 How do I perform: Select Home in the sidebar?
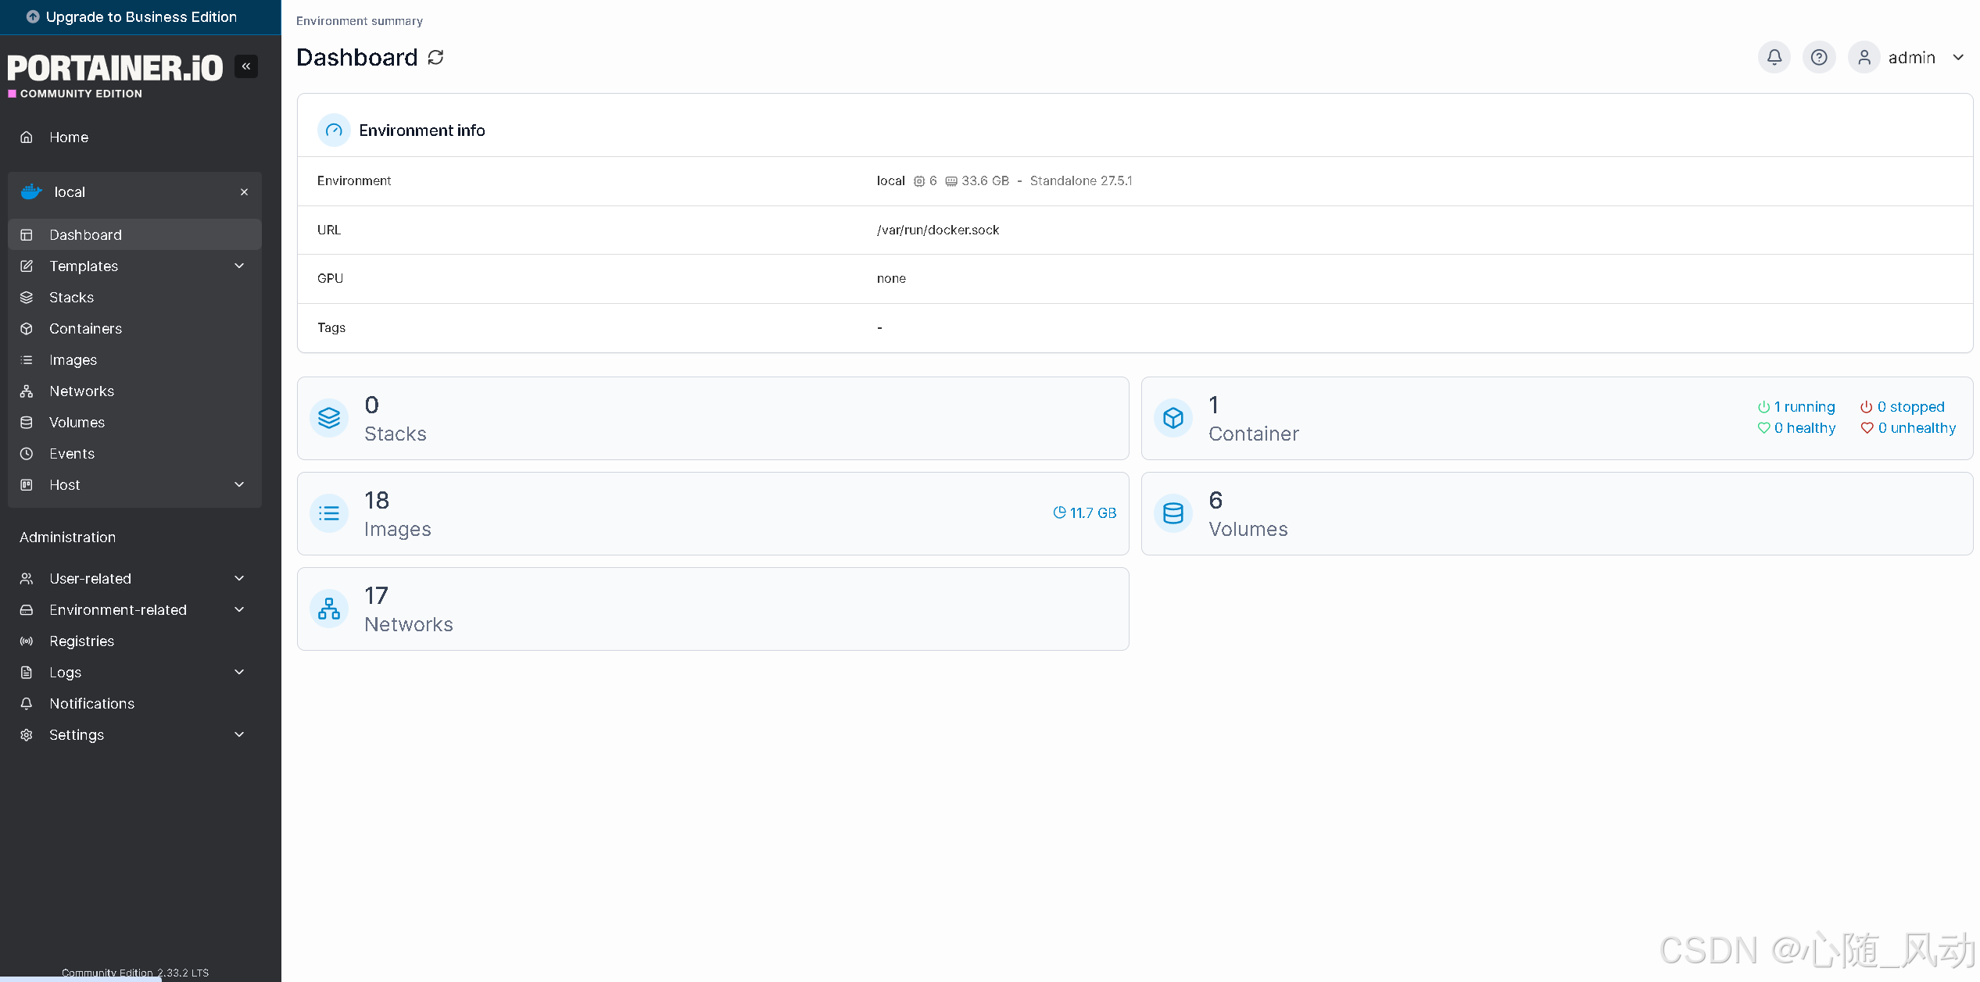click(x=69, y=137)
